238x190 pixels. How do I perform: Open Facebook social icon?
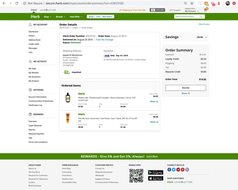pos(169,170)
